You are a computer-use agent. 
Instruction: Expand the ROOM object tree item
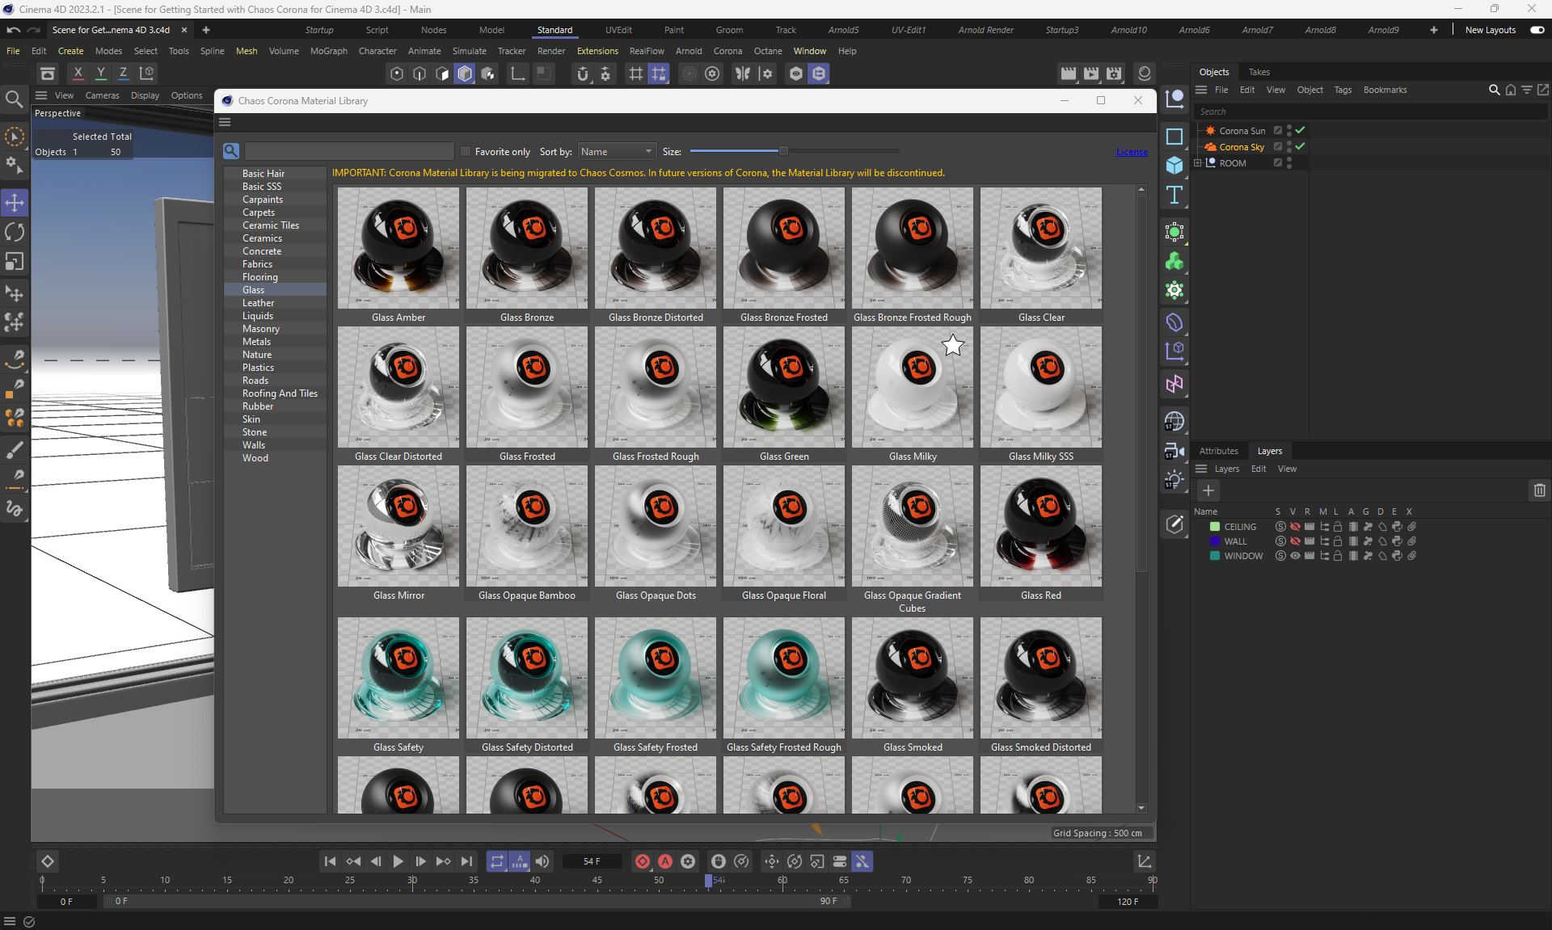pos(1198,163)
